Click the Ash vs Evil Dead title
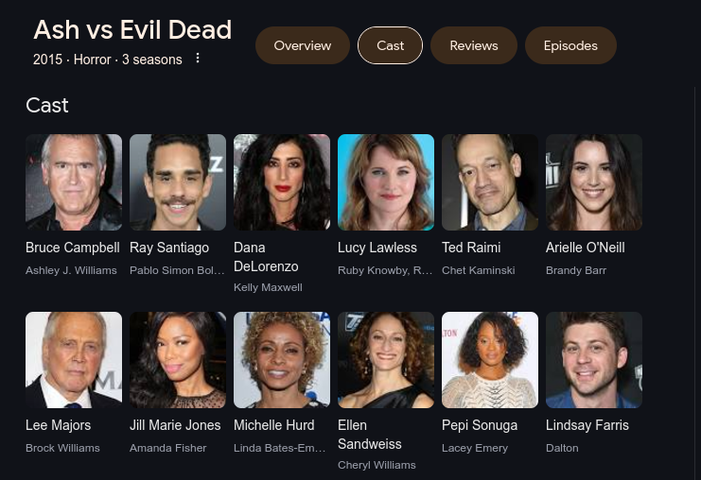Image resolution: width=701 pixels, height=480 pixels. point(132,30)
